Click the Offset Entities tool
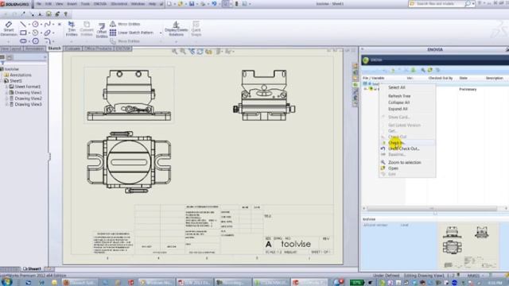This screenshot has width=509, height=286. point(102,30)
